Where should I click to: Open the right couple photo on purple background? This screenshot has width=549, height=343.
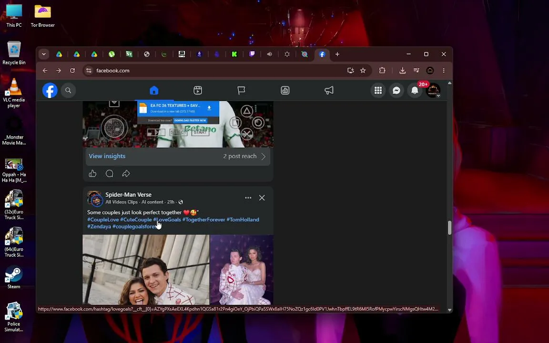coord(242,270)
